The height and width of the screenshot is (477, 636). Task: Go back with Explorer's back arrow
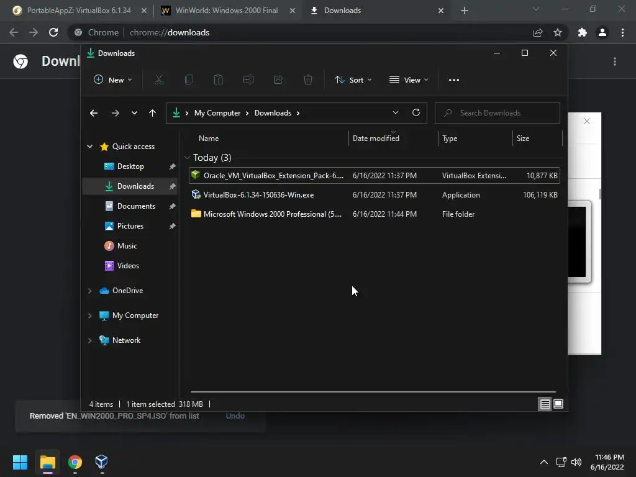click(x=94, y=113)
